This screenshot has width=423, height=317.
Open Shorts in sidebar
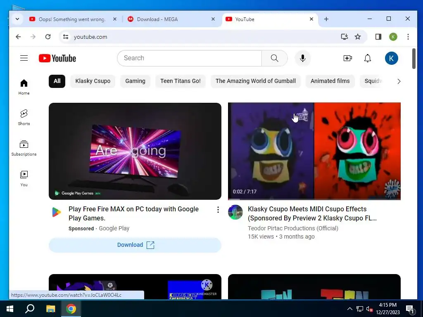coord(24,118)
